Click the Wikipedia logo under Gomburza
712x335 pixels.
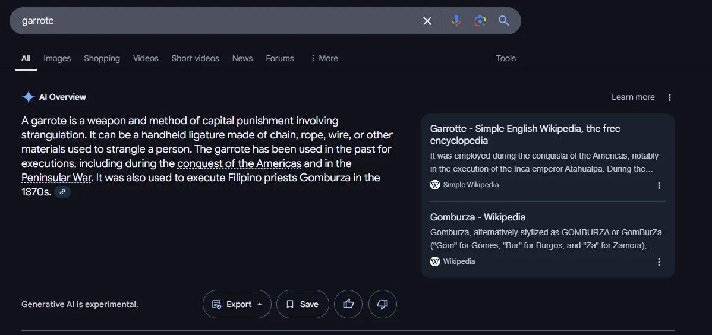coord(435,261)
